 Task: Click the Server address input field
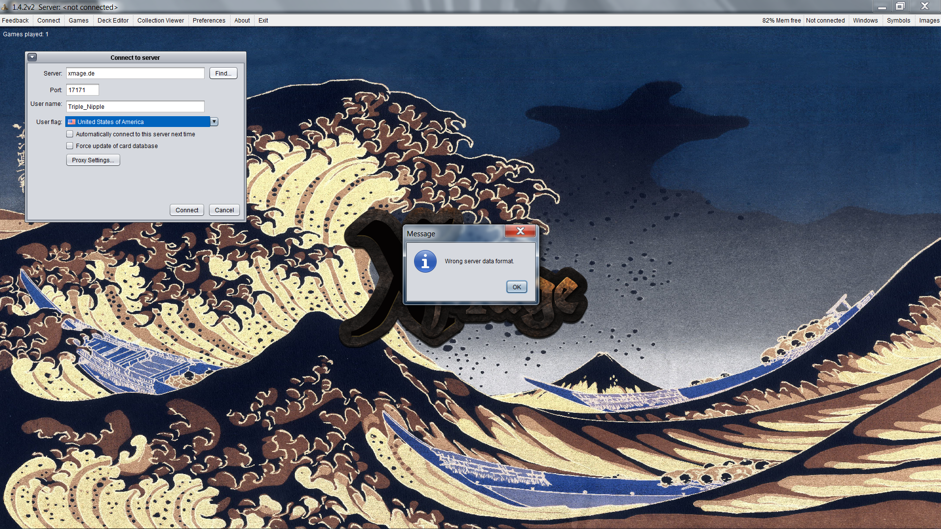pyautogui.click(x=135, y=73)
